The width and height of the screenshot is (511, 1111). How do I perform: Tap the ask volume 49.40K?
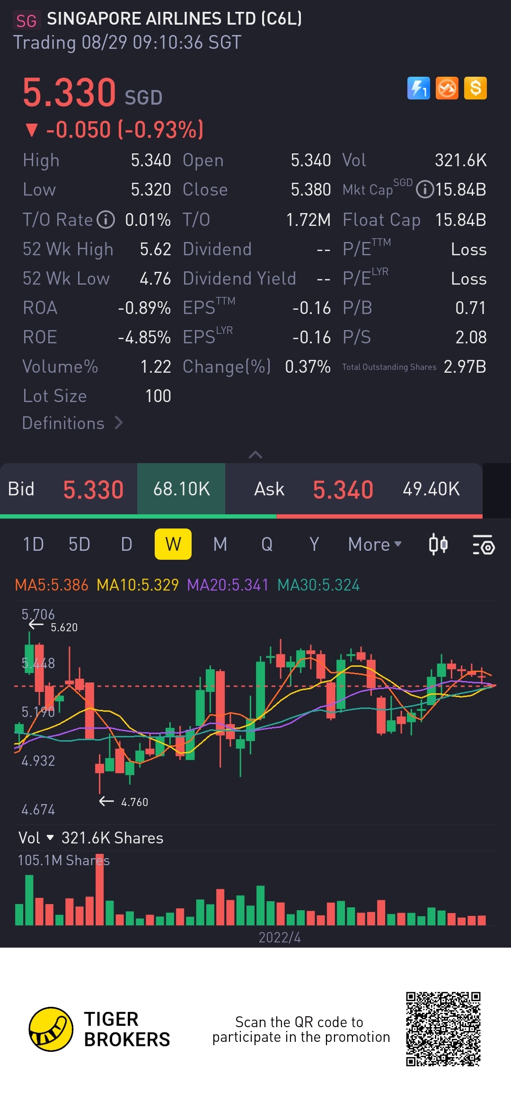[x=431, y=489]
